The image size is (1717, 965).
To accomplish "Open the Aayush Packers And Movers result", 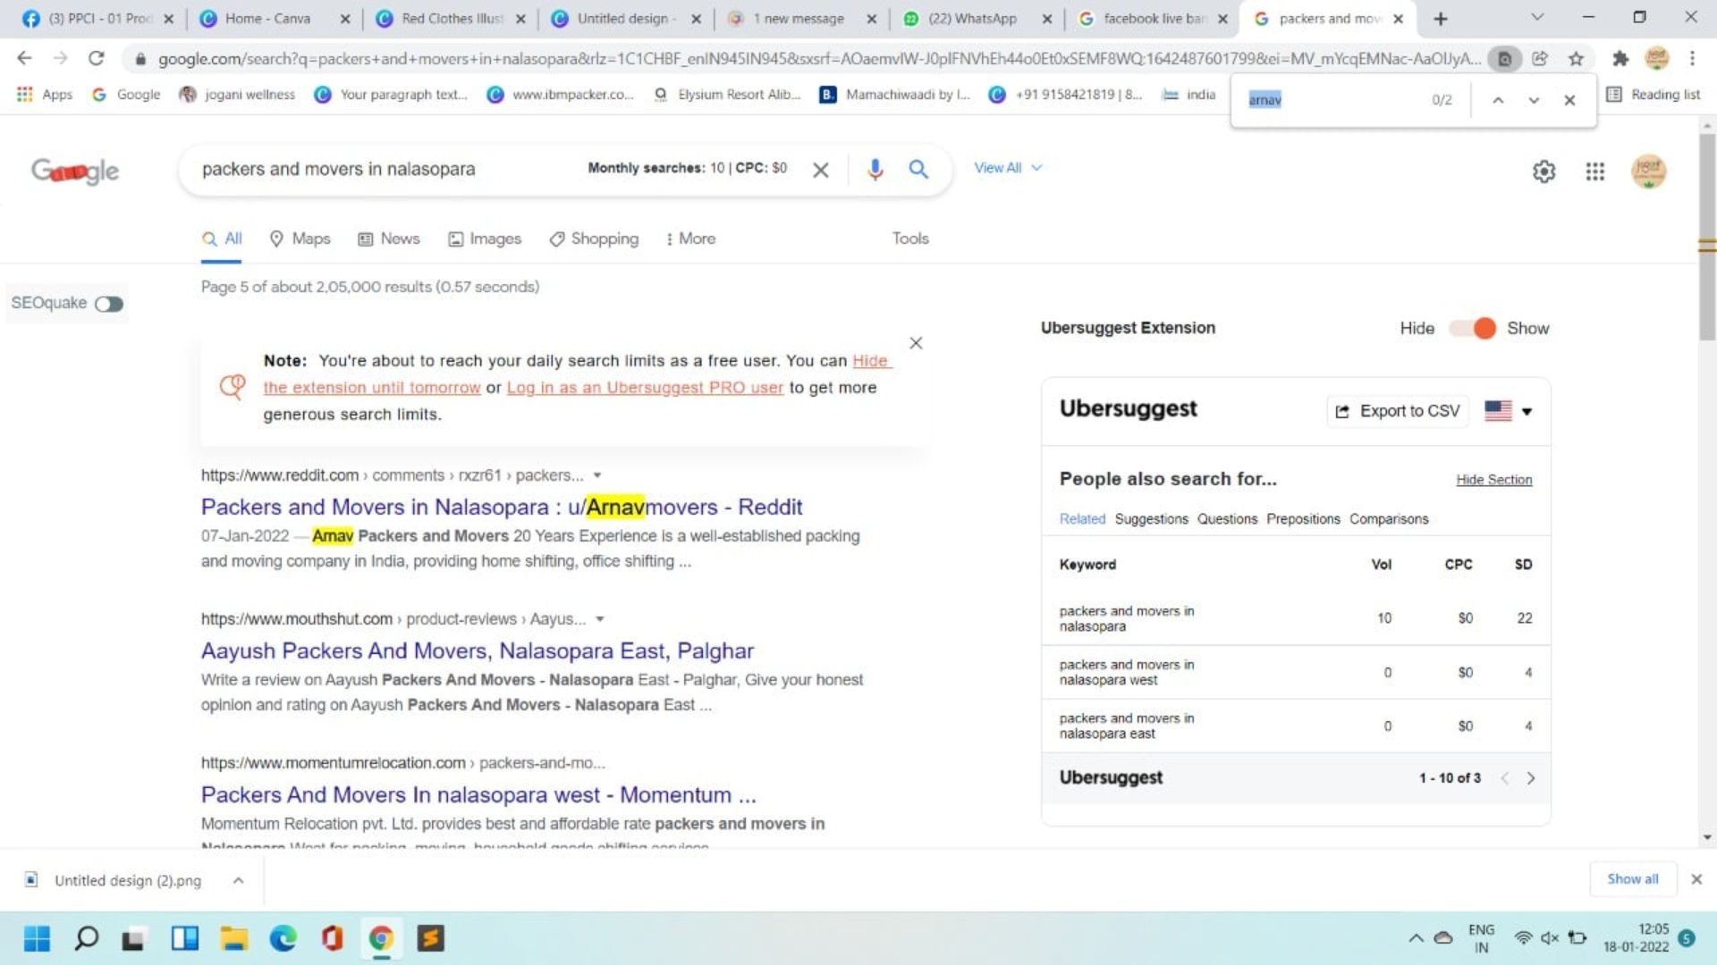I will tap(477, 650).
